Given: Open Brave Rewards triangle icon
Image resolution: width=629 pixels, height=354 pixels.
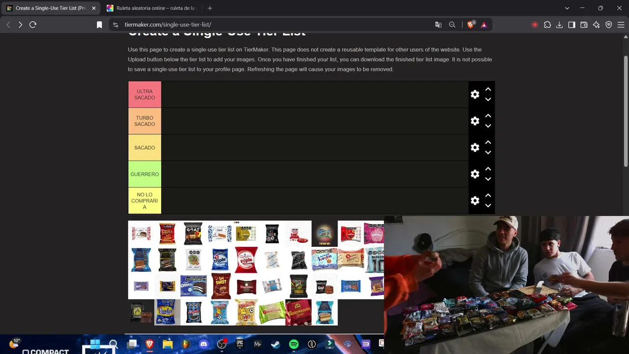Looking at the screenshot, I should [x=484, y=25].
